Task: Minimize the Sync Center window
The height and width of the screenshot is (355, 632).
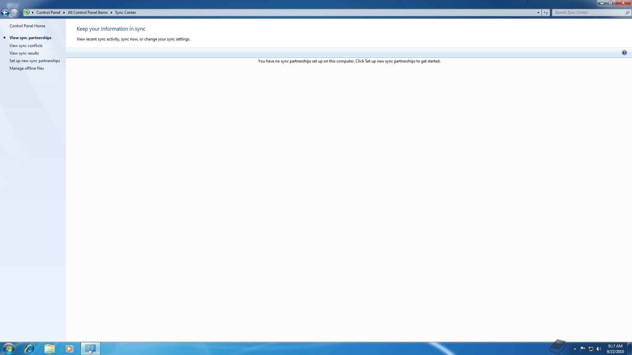Action: [602, 3]
